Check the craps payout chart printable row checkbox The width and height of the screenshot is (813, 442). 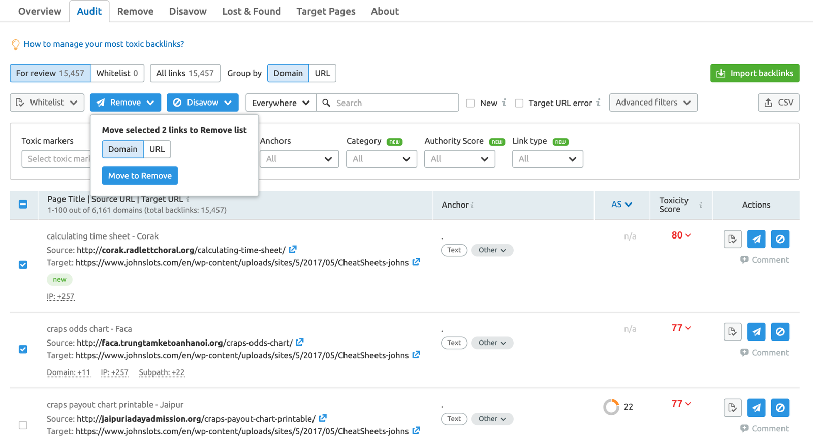click(x=23, y=425)
